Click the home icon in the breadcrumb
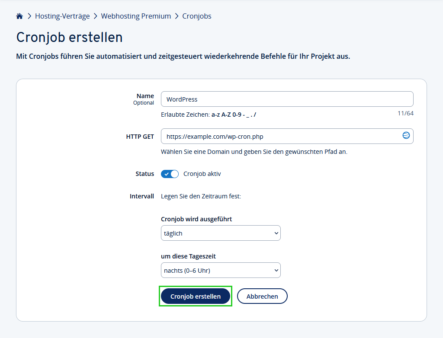 click(x=19, y=16)
